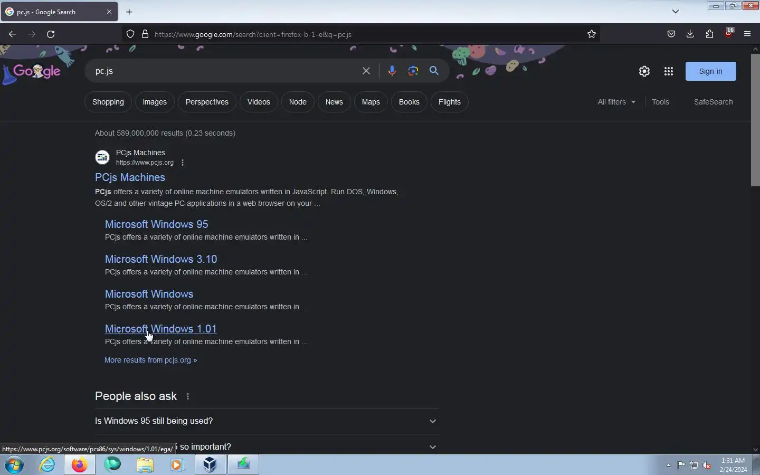Bookmark this page with the star
The width and height of the screenshot is (760, 475).
592,34
